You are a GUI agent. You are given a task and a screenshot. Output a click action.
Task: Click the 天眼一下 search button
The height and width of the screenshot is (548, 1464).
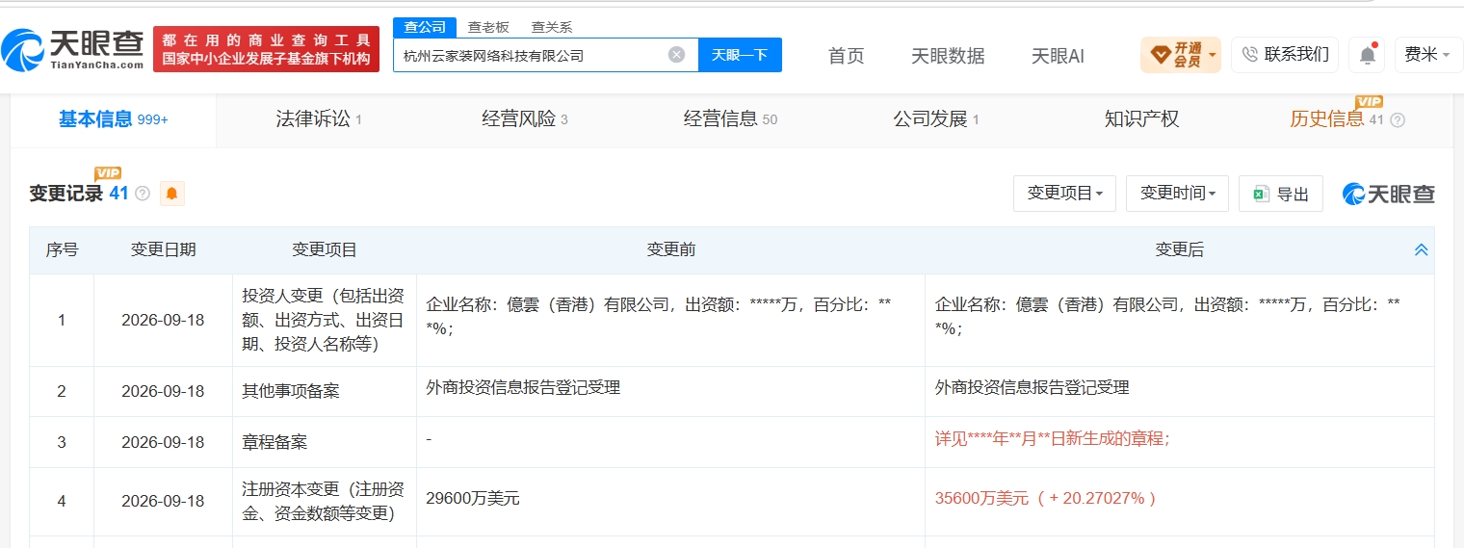click(x=740, y=55)
